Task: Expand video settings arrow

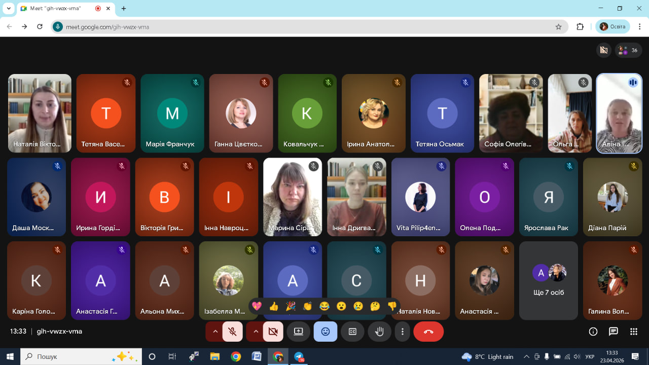Action: (256, 332)
